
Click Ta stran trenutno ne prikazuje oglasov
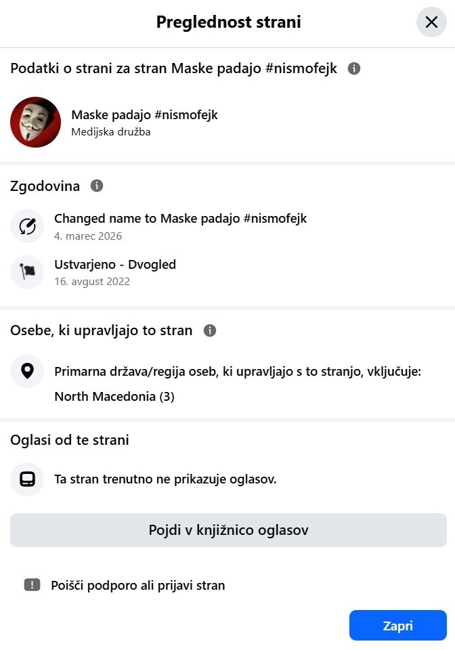pyautogui.click(x=165, y=479)
